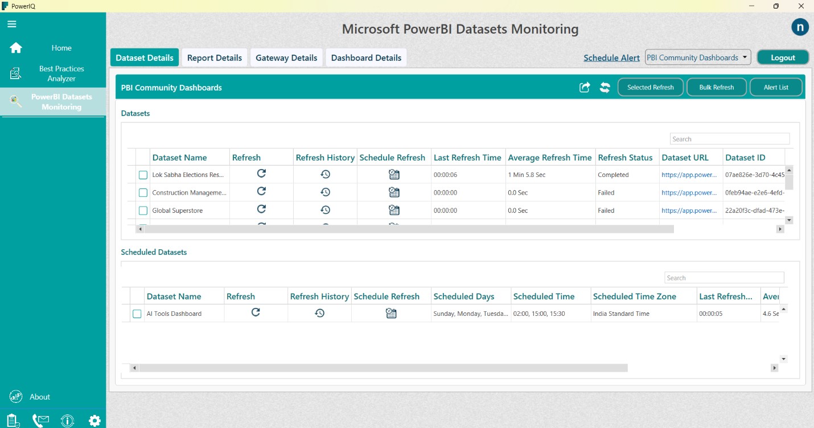Click the circular info icon
The width and height of the screenshot is (814, 428).
coord(68,421)
